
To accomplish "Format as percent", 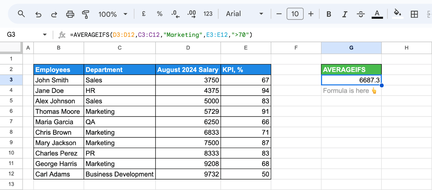I will click(x=159, y=14).
